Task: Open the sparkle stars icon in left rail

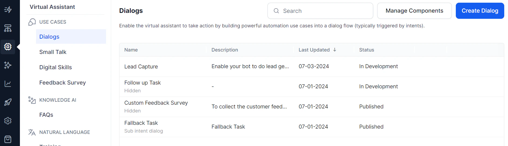Action: click(8, 65)
